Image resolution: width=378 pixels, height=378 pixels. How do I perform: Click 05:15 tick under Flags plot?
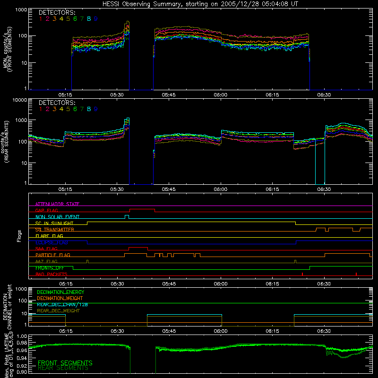66,284
